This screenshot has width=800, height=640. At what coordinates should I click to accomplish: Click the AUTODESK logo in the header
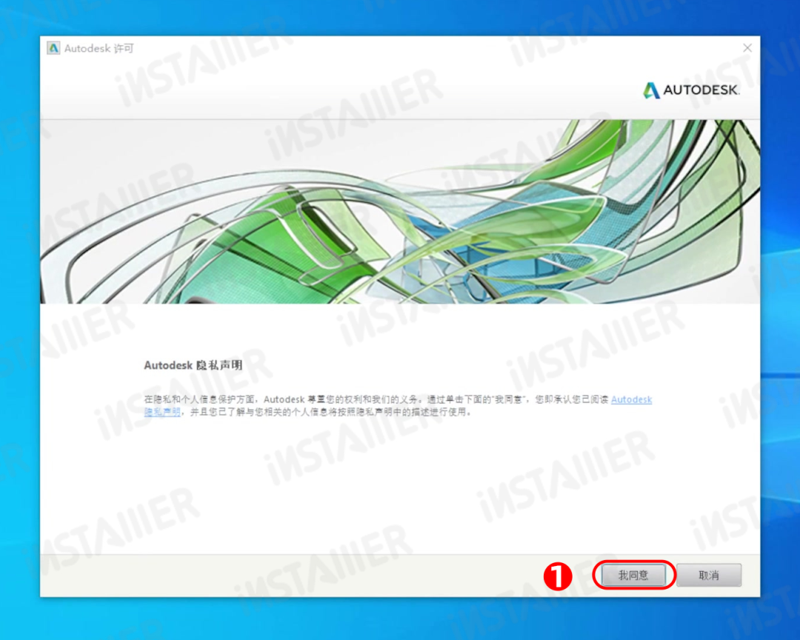pyautogui.click(x=691, y=90)
